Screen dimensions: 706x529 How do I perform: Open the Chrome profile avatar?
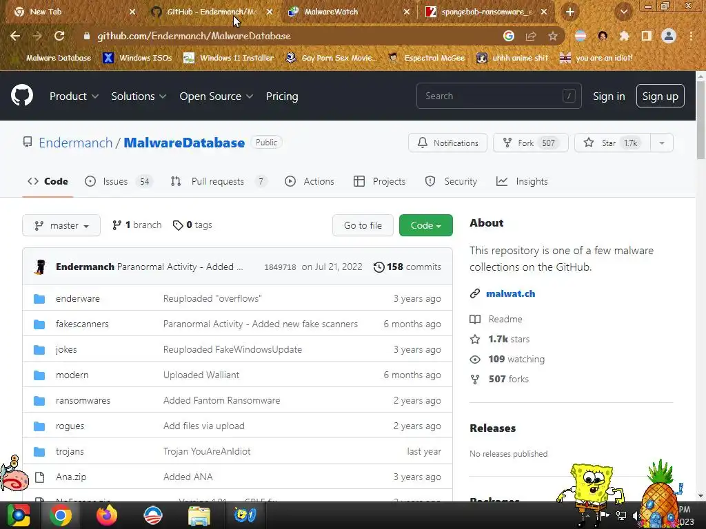point(669,36)
